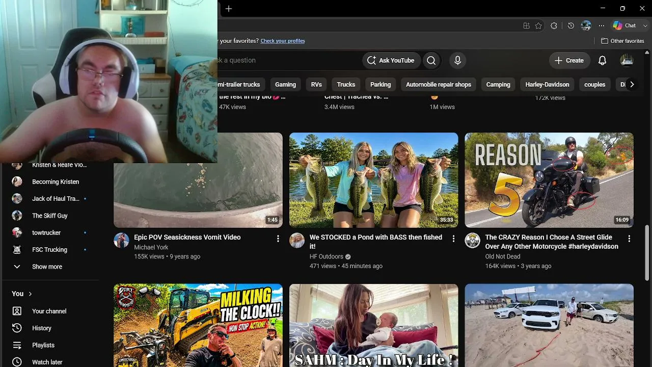Viewport: 652px width, 367px height.
Task: Open the Edge browser profile avatar
Action: [586, 25]
